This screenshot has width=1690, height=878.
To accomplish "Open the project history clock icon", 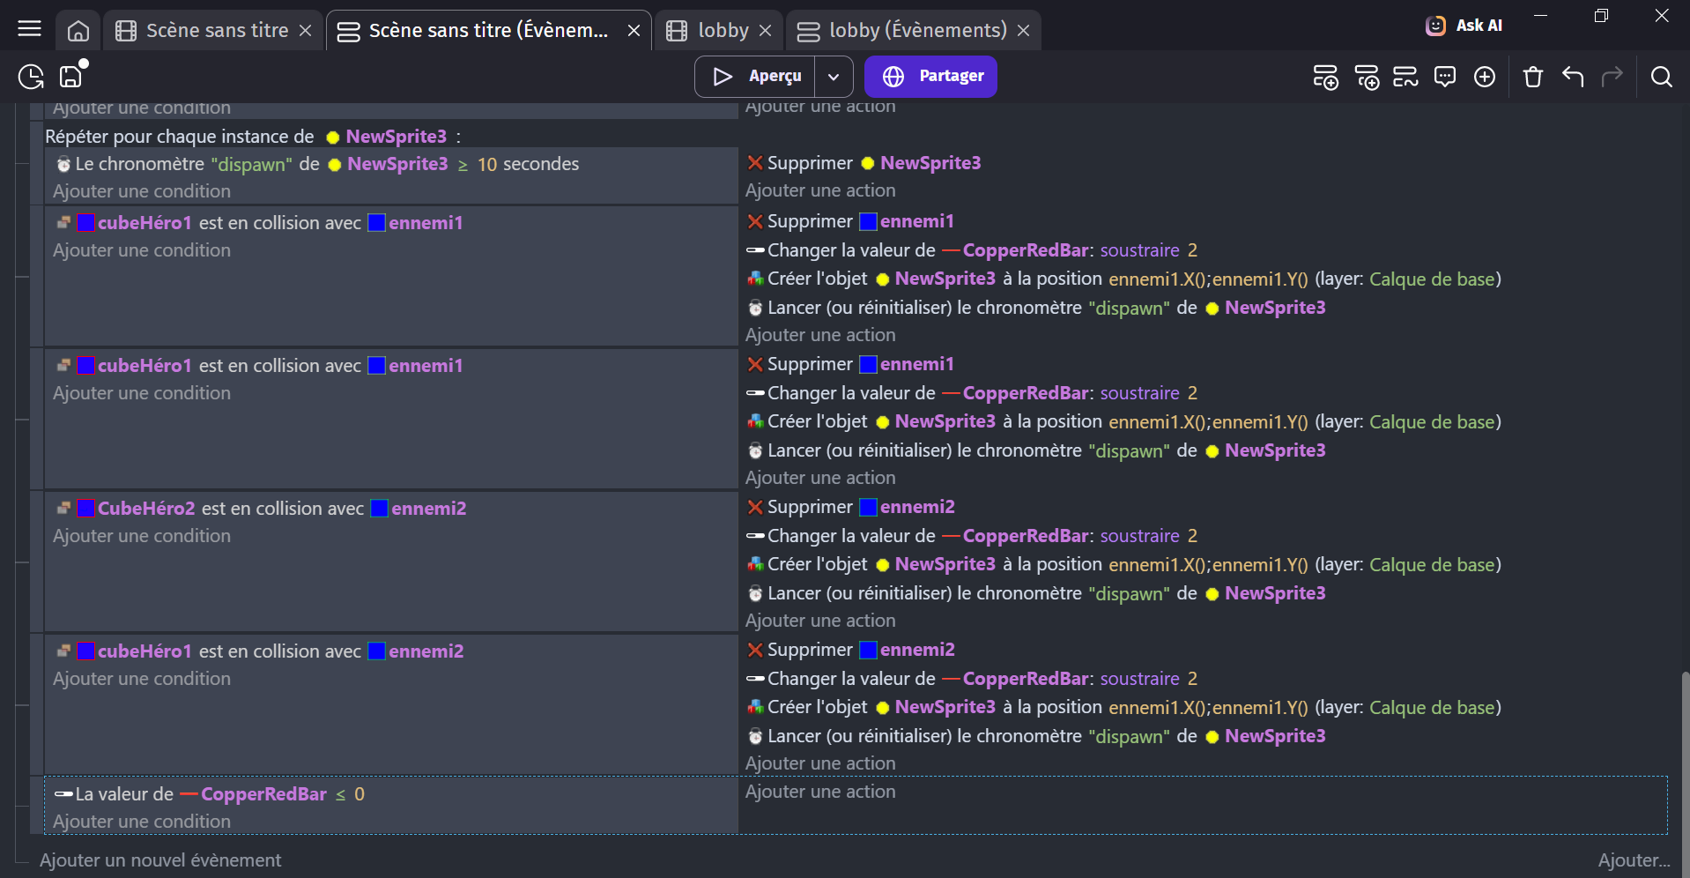I will coord(31,78).
